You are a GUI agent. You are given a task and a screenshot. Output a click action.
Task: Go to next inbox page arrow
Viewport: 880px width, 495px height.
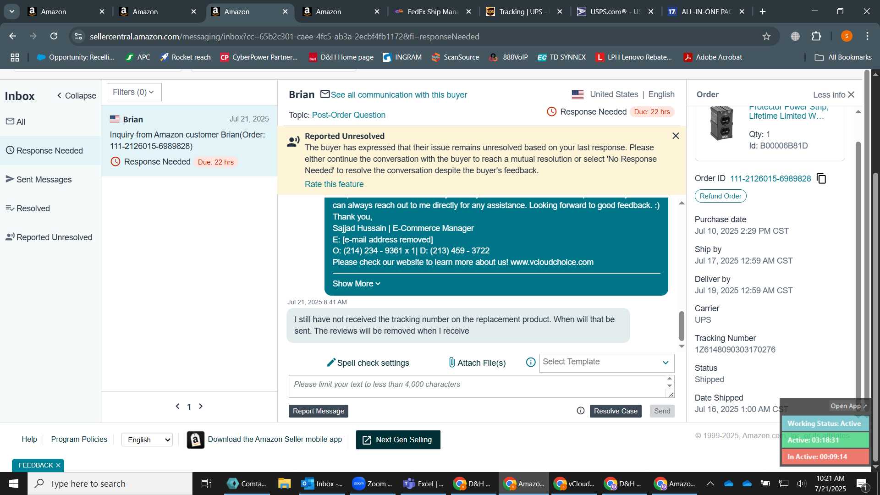201,406
